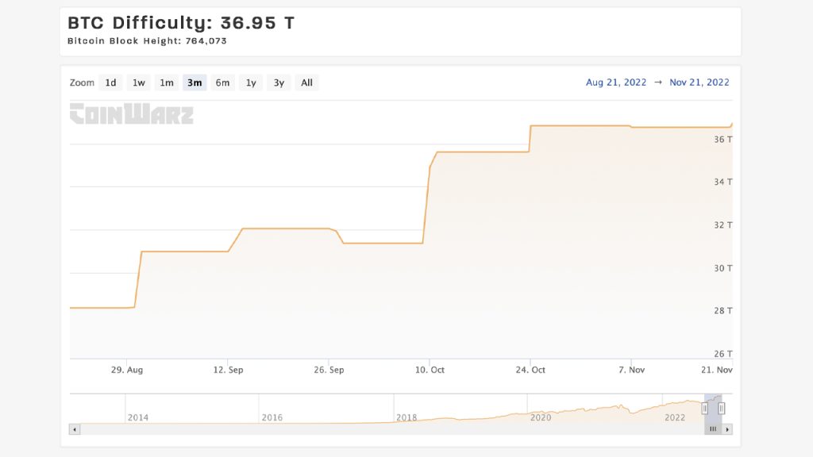The width and height of the screenshot is (813, 457).
Task: Open the Aug 21, 2022 start date picker
Action: [616, 82]
